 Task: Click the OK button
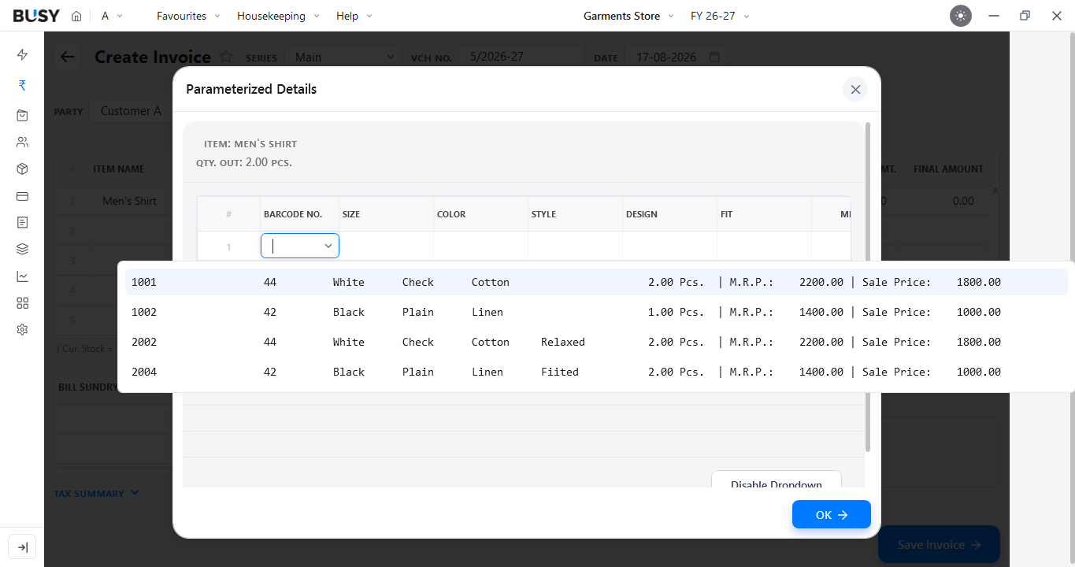point(832,514)
